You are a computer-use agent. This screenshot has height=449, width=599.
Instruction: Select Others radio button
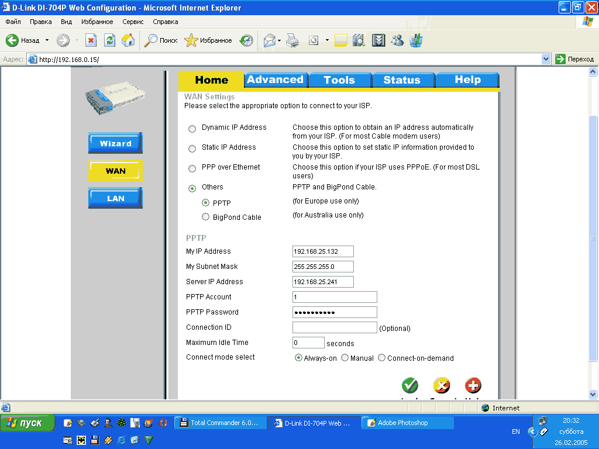[x=192, y=188]
